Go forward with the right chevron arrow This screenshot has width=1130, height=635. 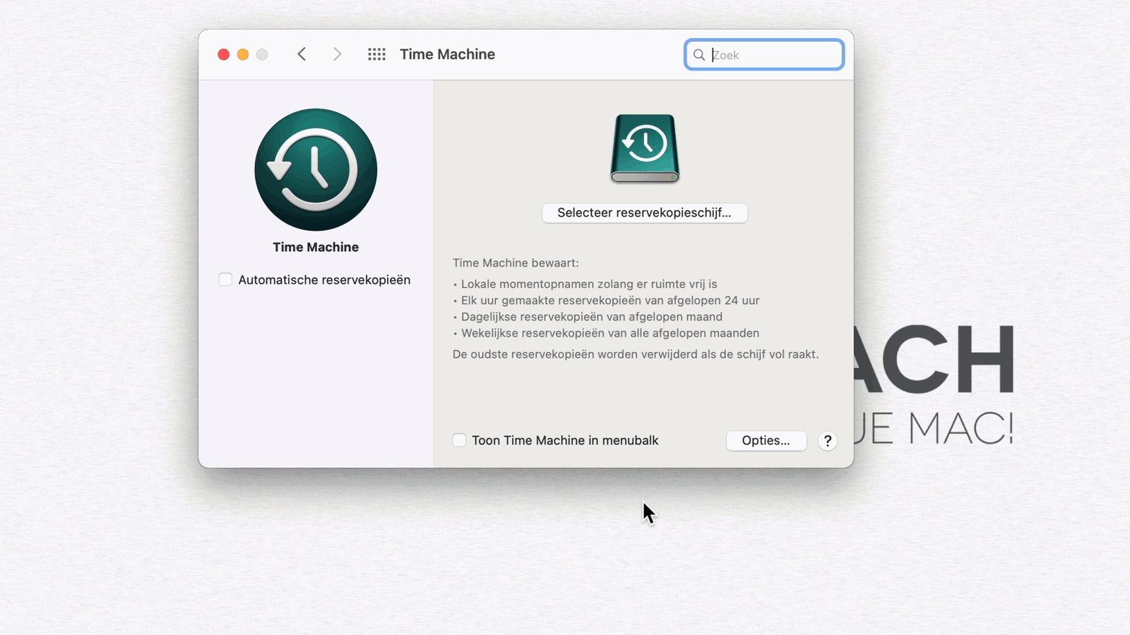[x=337, y=54]
